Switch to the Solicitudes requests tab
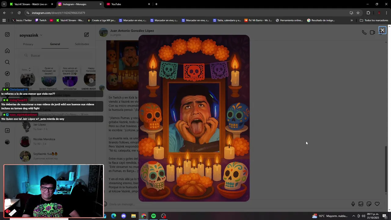Image resolution: width=391 pixels, height=220 pixels. pyautogui.click(x=82, y=44)
